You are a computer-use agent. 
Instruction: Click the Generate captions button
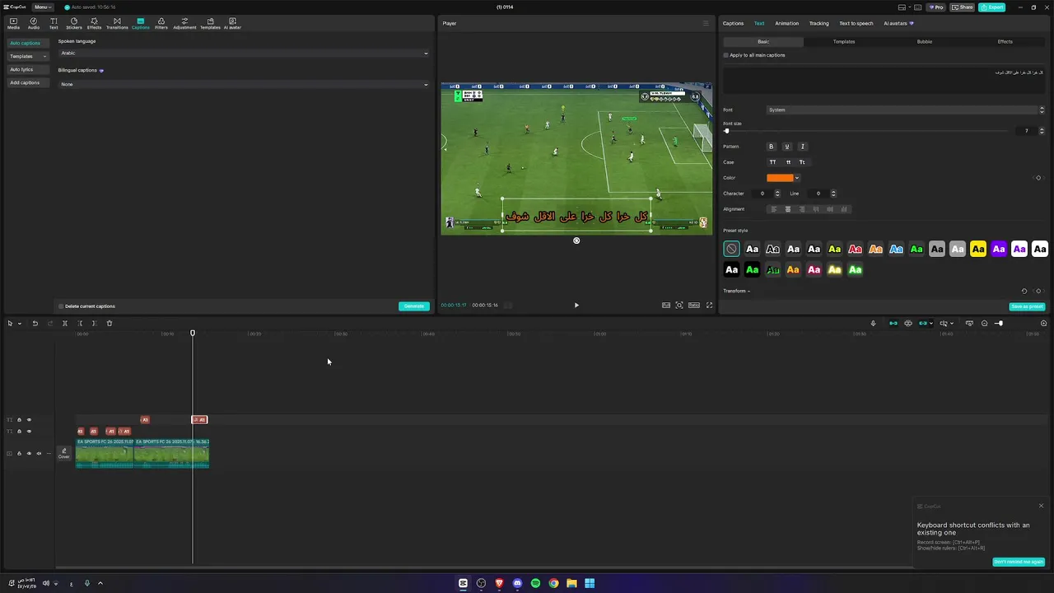414,306
